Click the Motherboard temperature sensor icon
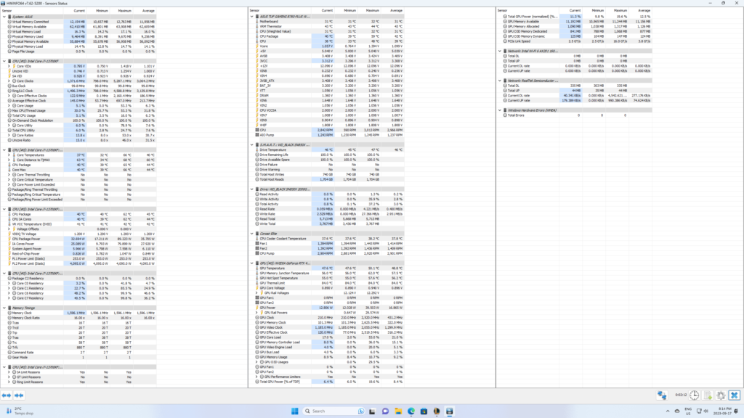Image resolution: width=744 pixels, height=418 pixels. 257,21
